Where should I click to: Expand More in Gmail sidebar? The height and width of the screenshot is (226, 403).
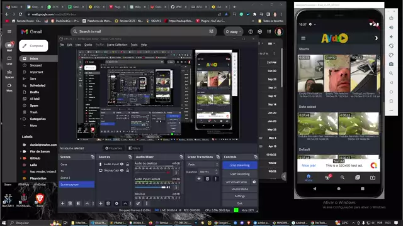pos(33,126)
